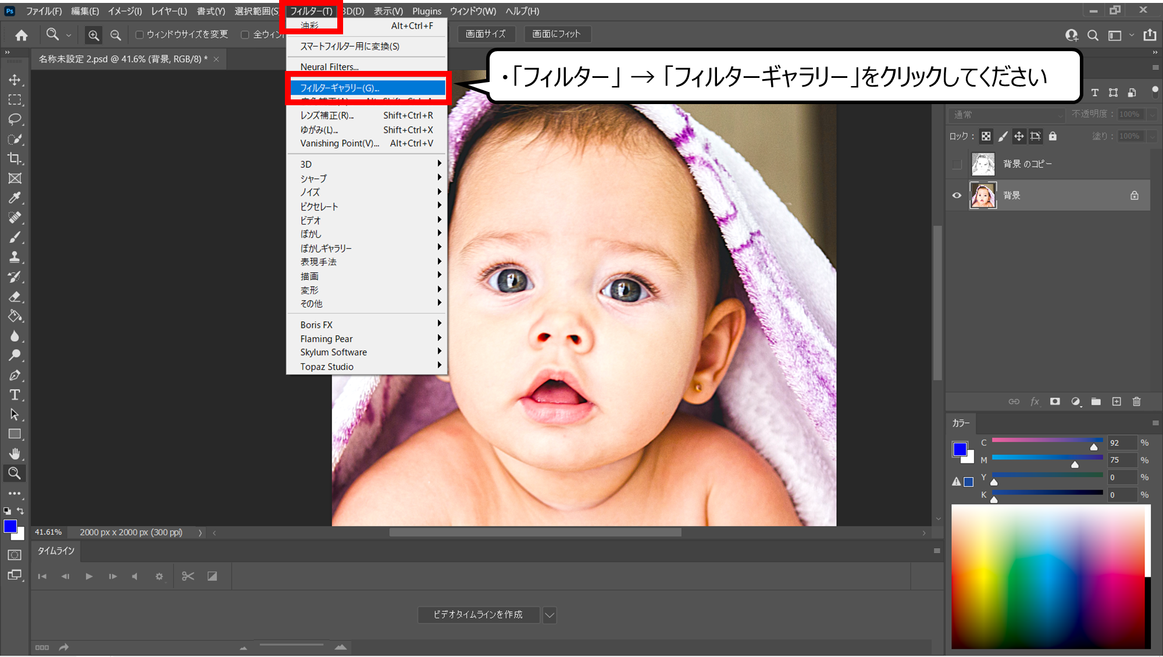Select the Eyedropper tool
Viewport: 1163px width, 657px height.
pyautogui.click(x=15, y=198)
